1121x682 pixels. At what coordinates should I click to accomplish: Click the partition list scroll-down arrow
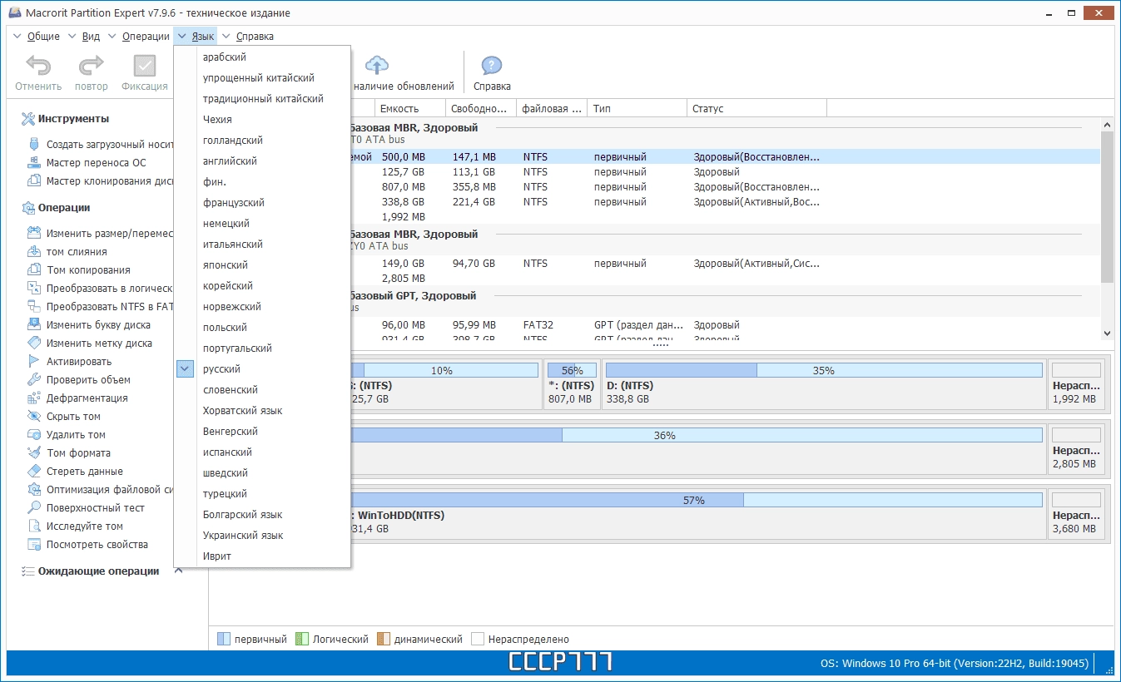pos(1107,333)
